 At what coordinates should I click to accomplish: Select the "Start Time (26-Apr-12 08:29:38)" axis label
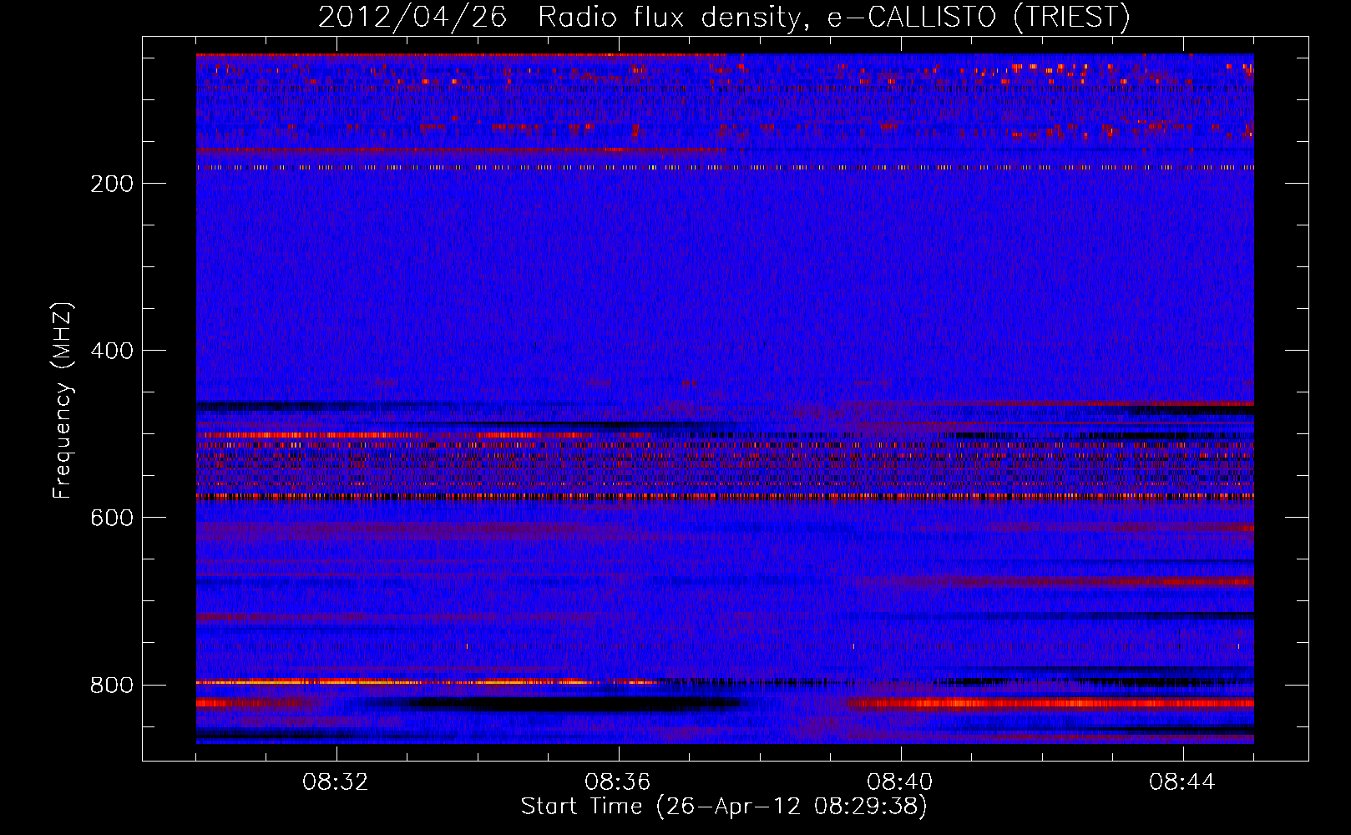tap(725, 807)
